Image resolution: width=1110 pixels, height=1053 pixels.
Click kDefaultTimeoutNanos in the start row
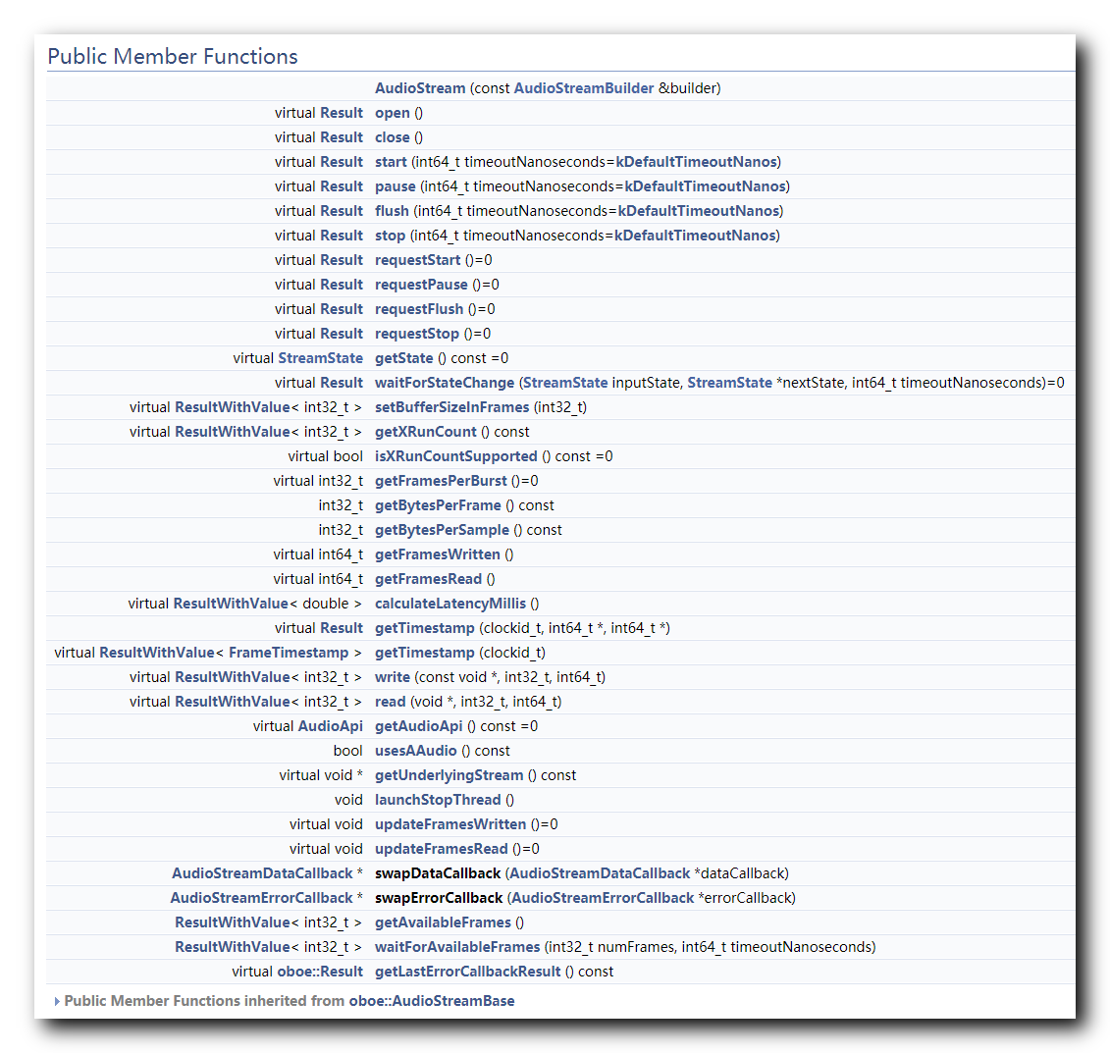(x=696, y=162)
